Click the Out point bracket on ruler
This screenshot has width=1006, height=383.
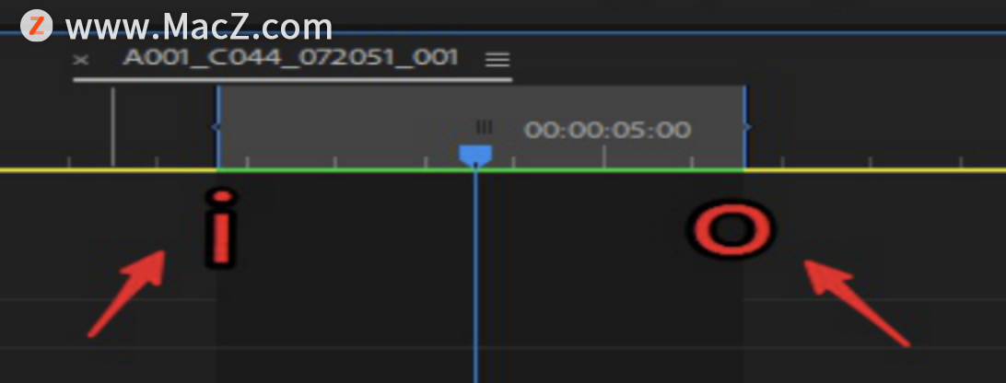pos(746,127)
